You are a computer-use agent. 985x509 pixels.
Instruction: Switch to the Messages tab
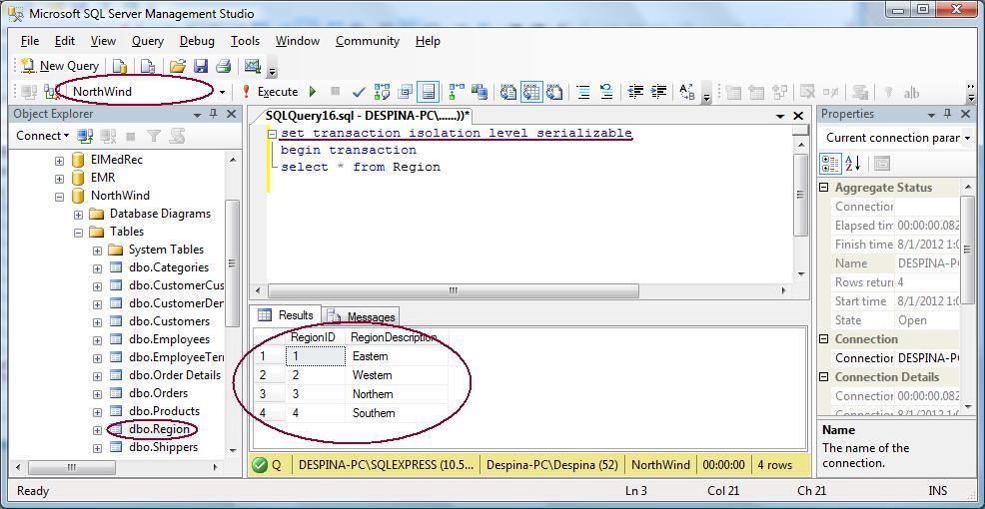coord(362,316)
